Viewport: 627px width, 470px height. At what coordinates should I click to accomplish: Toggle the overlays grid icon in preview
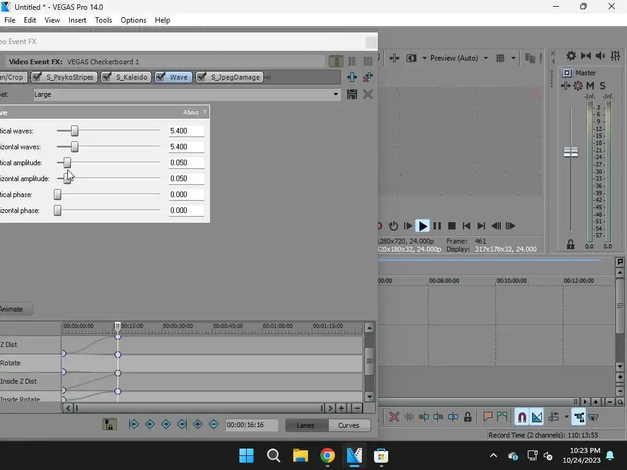coord(500,58)
